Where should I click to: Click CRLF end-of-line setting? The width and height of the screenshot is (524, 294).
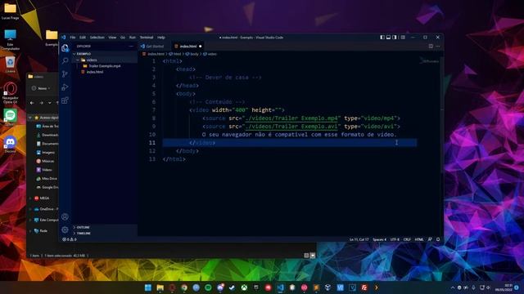[x=407, y=239]
